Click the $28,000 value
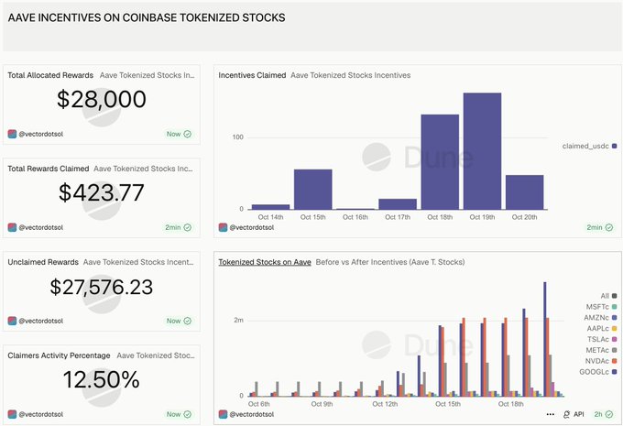The image size is (623, 426). coord(102,99)
